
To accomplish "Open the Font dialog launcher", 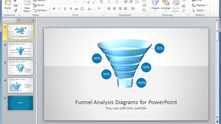I will tap(103, 15).
